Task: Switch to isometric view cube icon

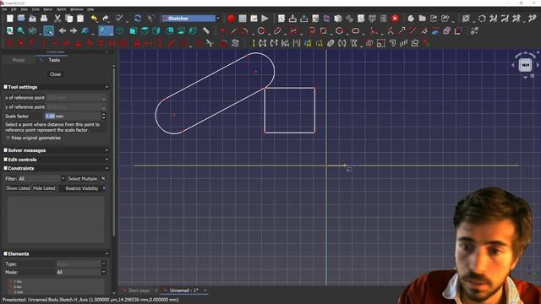Action: (120, 30)
